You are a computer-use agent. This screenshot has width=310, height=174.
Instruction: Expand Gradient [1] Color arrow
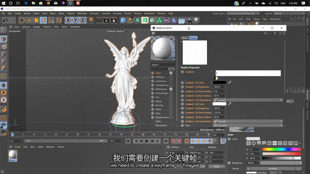[x=212, y=82]
